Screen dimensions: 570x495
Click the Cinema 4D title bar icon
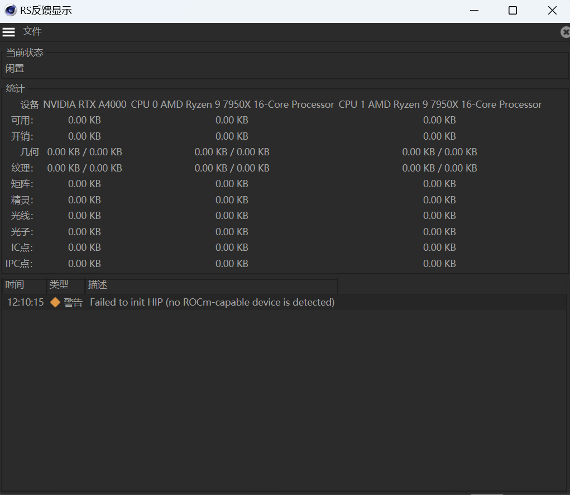pos(10,11)
